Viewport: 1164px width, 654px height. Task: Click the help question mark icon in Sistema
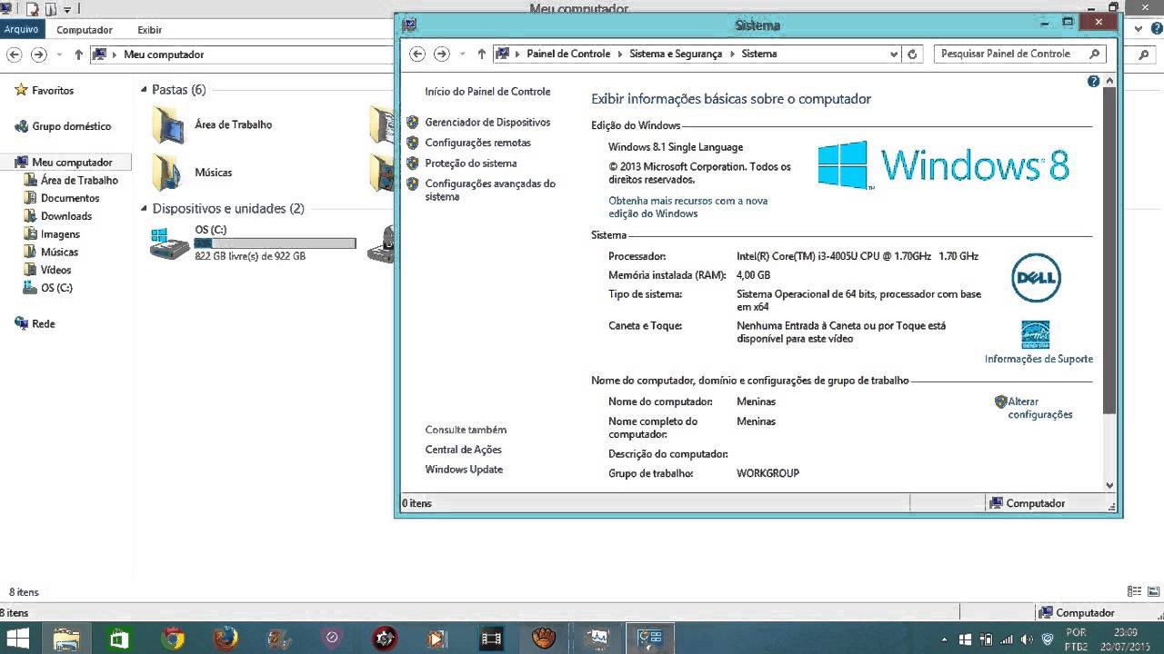[x=1094, y=82]
